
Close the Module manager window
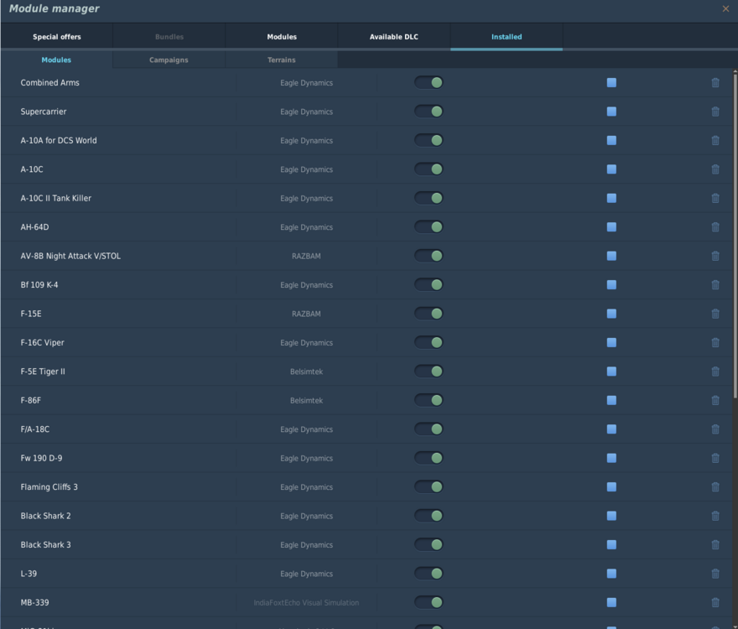[x=725, y=8]
